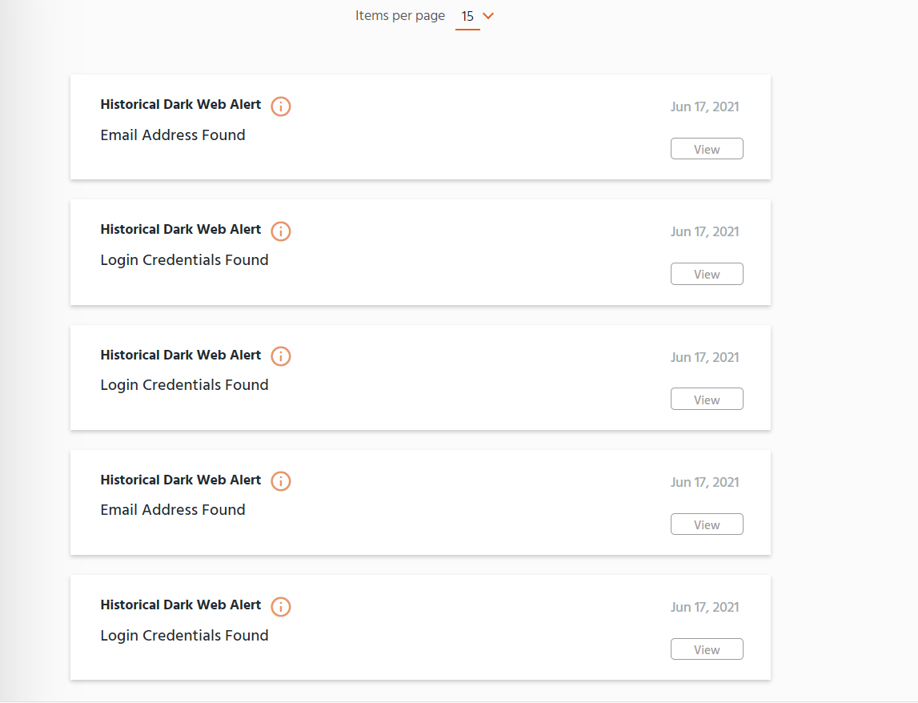Click the Jun 17, 2021 date on top card
Image resolution: width=918 pixels, height=703 pixels.
point(705,106)
